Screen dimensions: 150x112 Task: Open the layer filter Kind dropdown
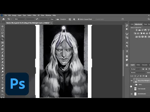136,69
